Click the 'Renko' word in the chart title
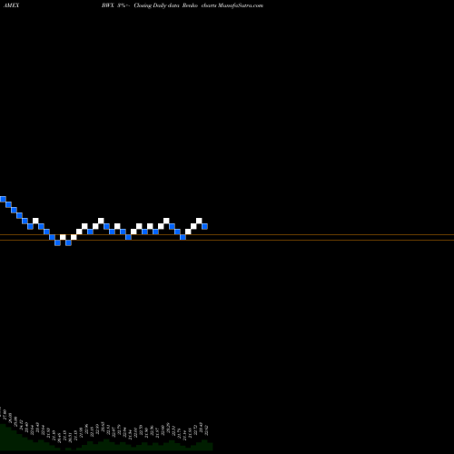Screen dimensions: 454x454 click(x=190, y=5)
